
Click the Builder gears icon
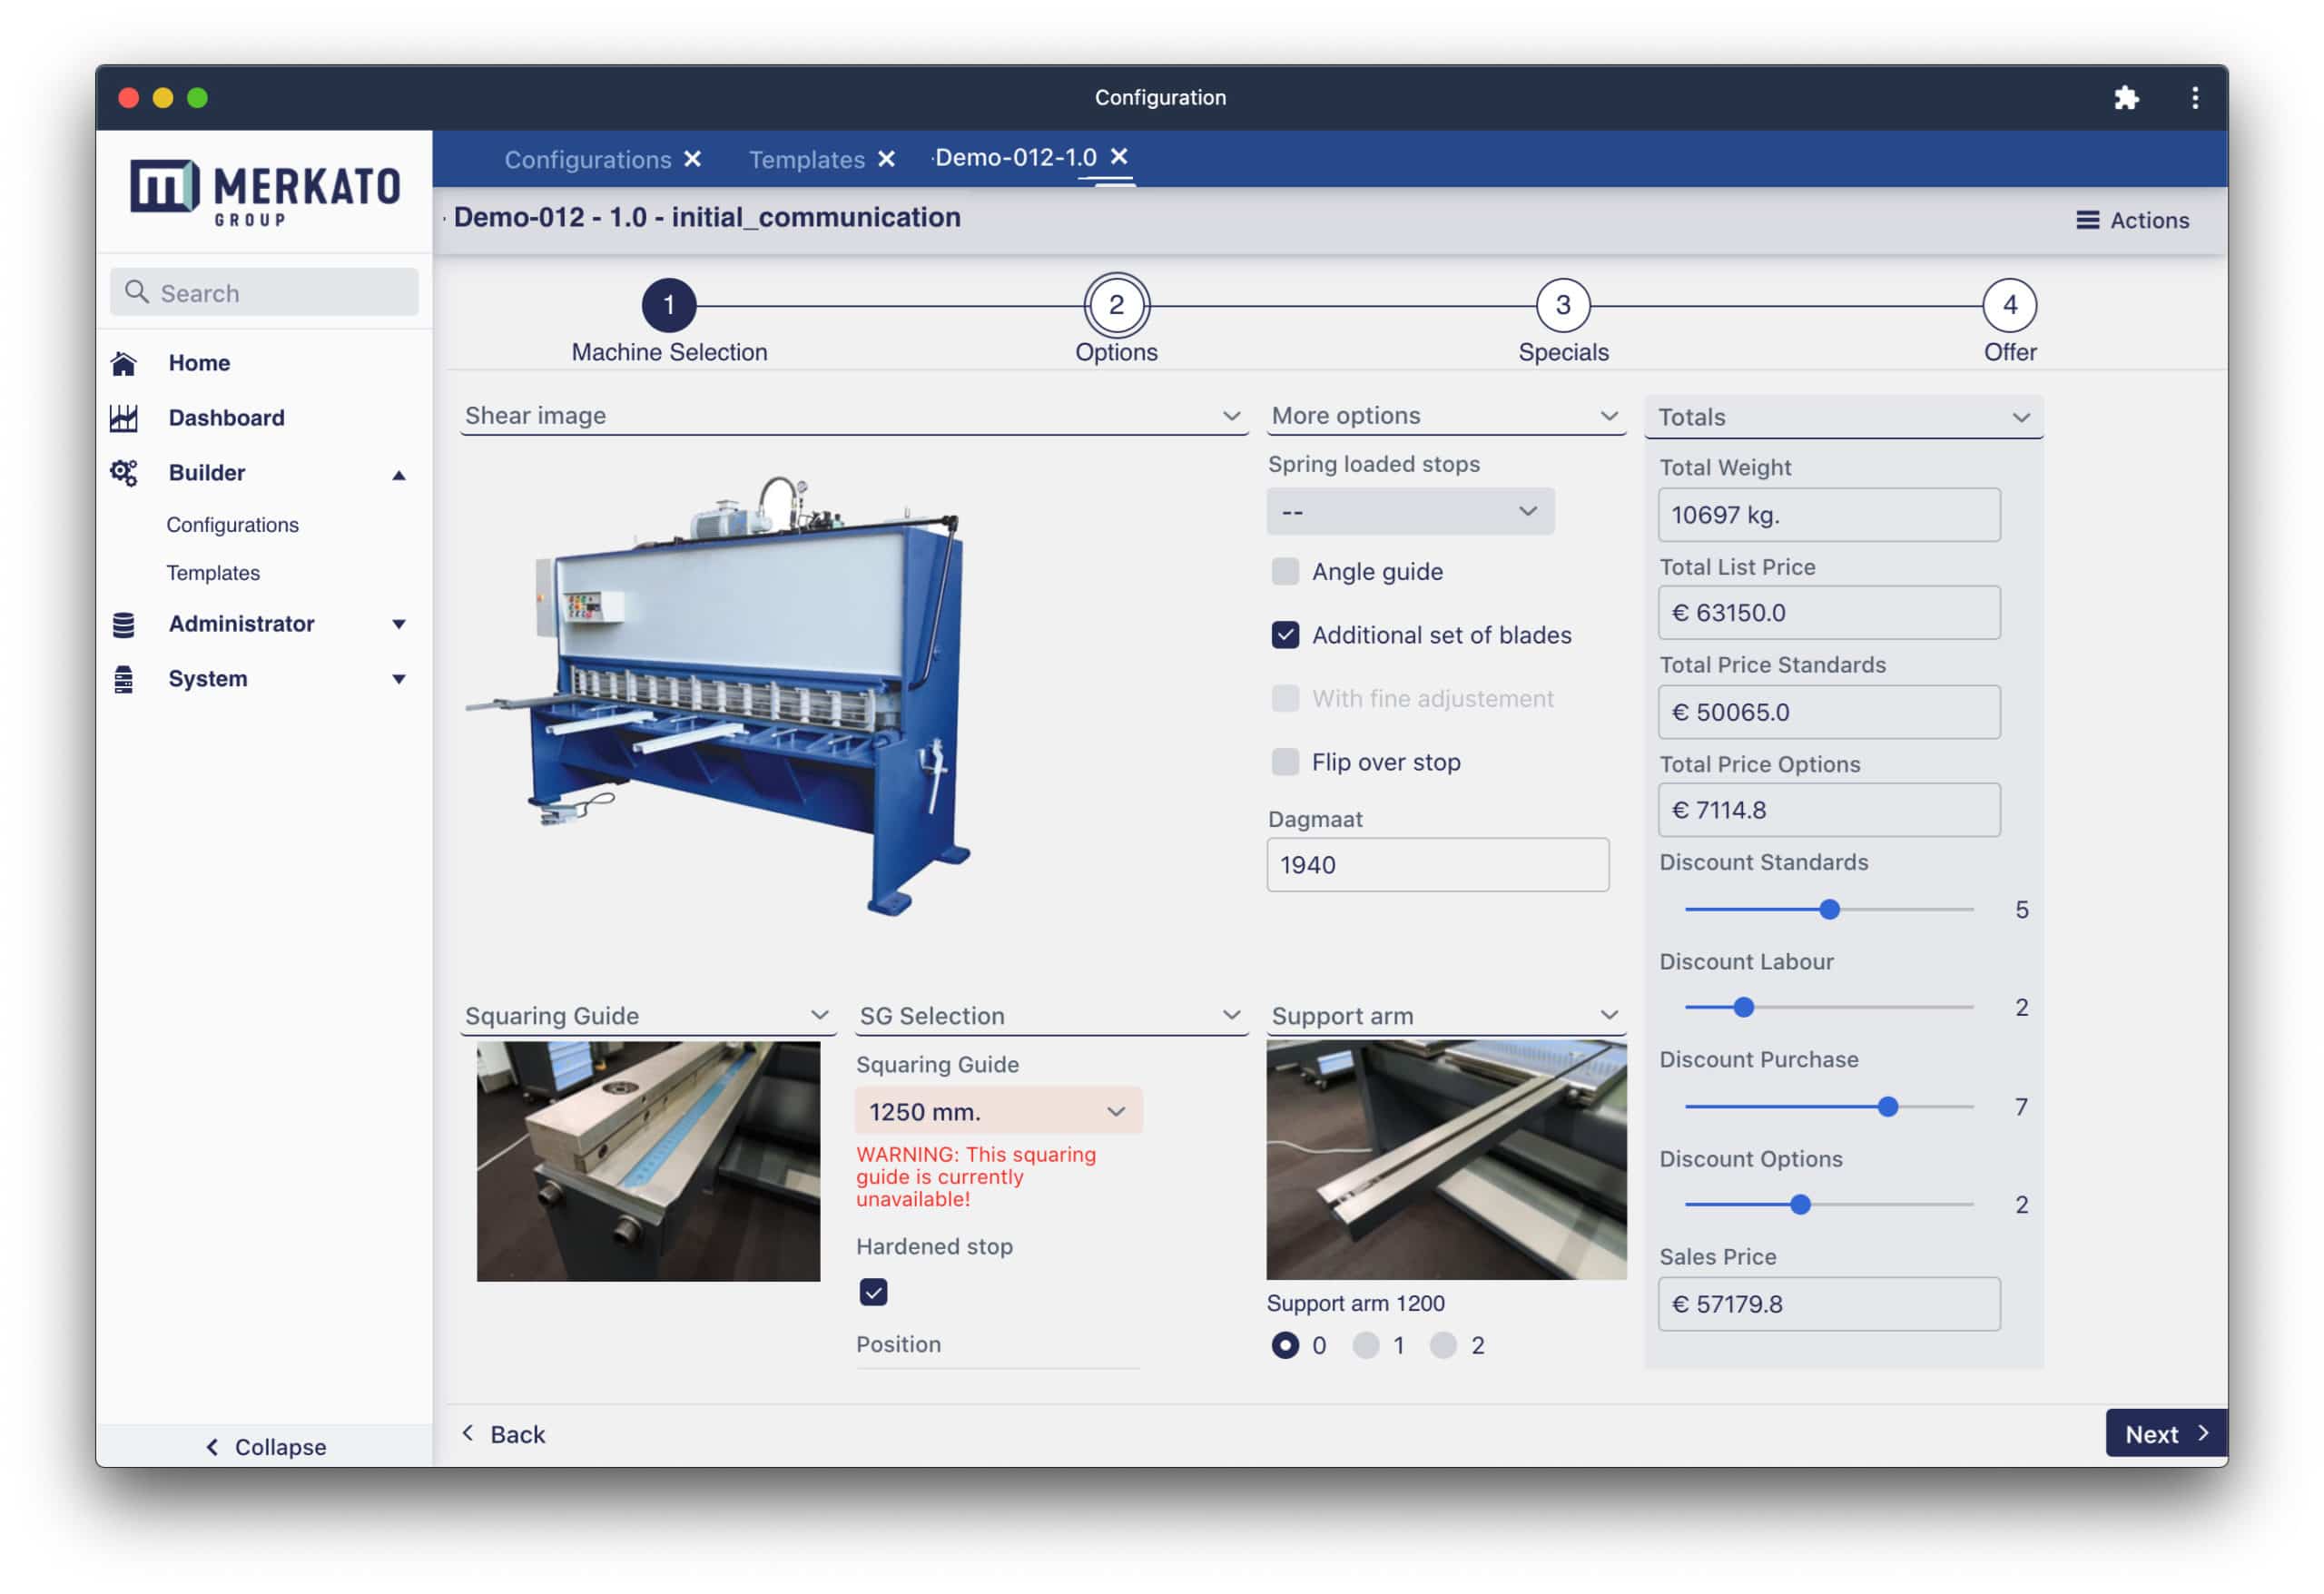pos(123,473)
